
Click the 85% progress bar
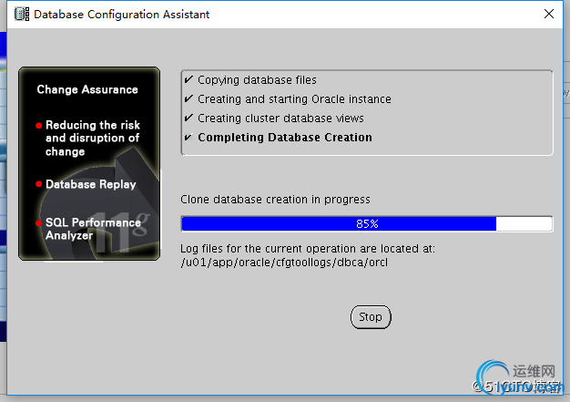point(367,223)
